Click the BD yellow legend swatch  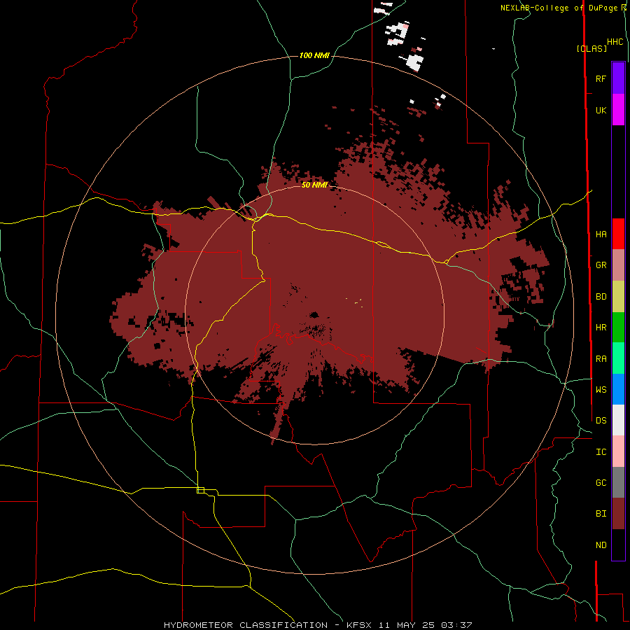tap(618, 296)
